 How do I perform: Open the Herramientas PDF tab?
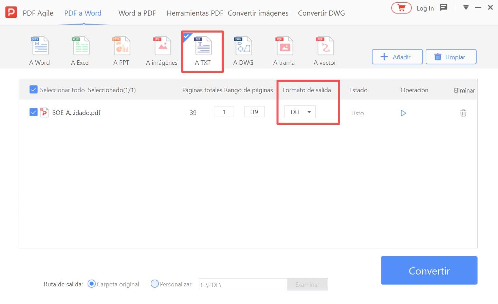195,13
